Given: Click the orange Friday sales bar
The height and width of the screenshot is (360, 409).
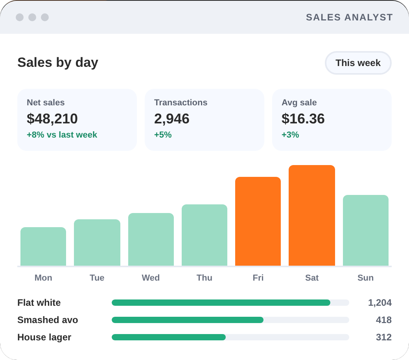Looking at the screenshot, I should (x=258, y=221).
